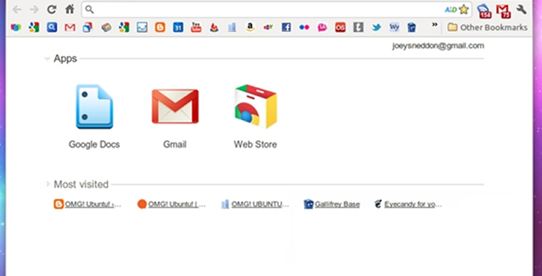Open the Twitter bird bookmark
Viewport: 542px width, 276px height.
(377, 27)
